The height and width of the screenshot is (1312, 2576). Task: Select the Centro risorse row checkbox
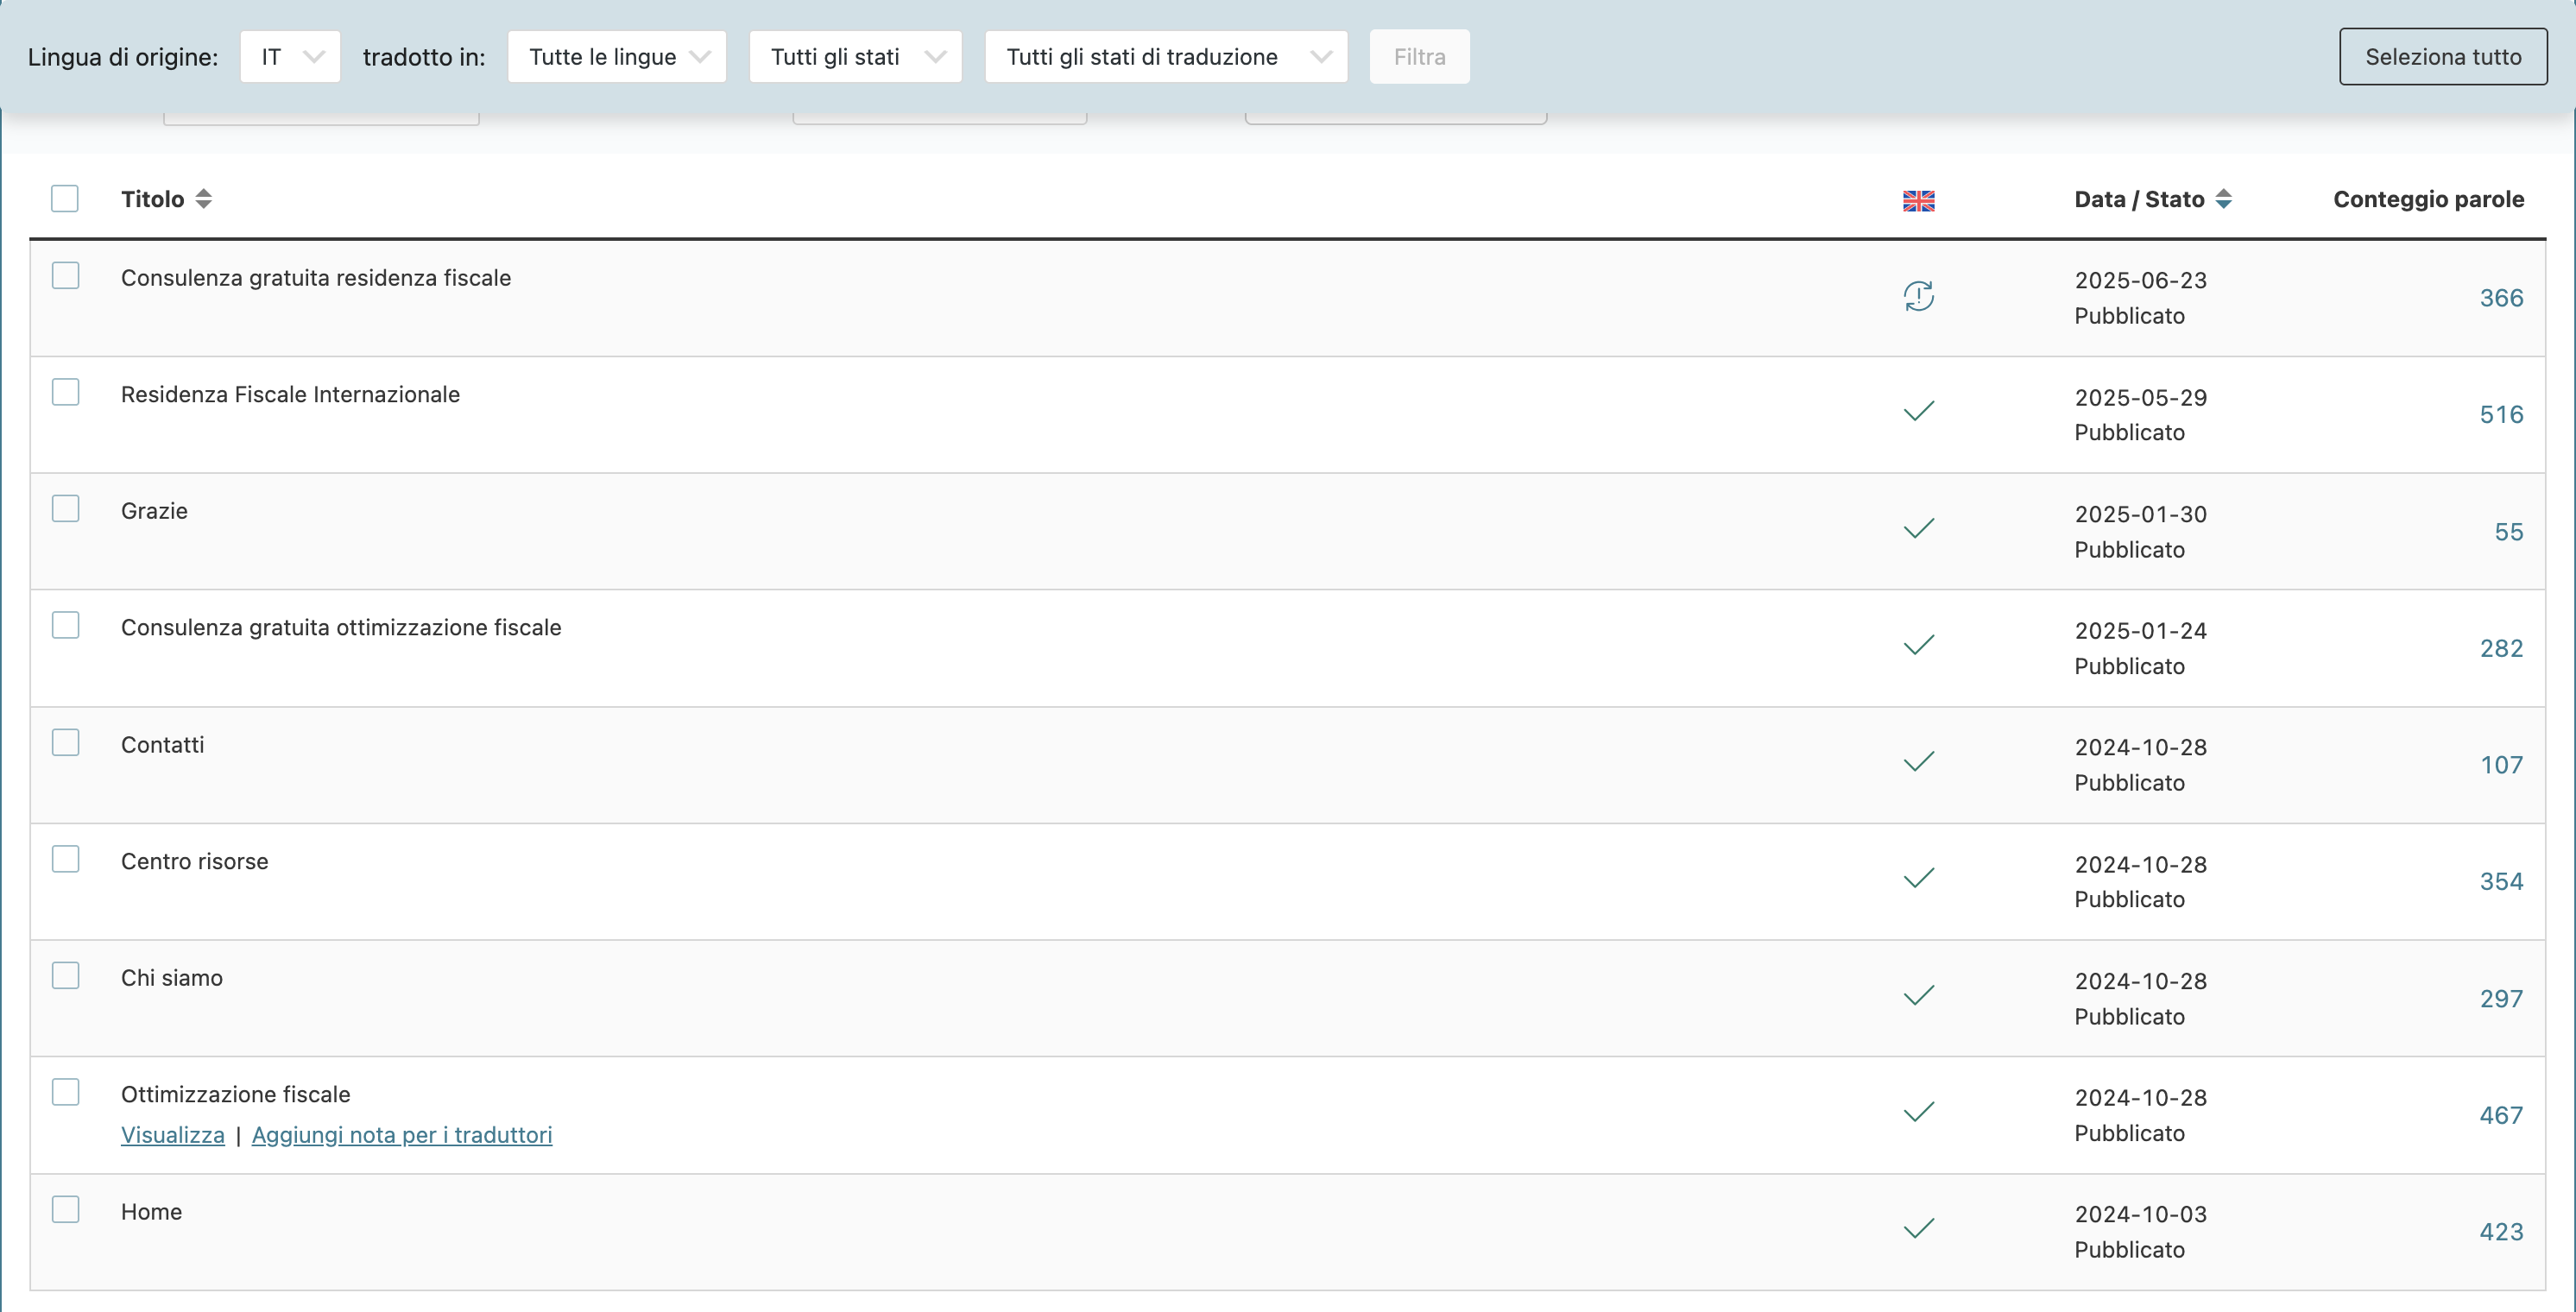[x=66, y=859]
